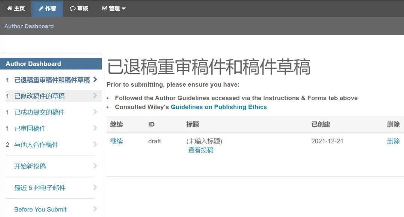Image resolution: width=404 pixels, height=217 pixels.
Task: Switch to the 审核 tab
Action: click(x=79, y=8)
